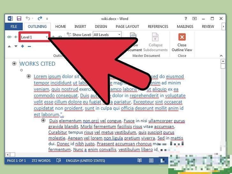
Task: Go to the DESIGN tab
Action: click(x=101, y=26)
